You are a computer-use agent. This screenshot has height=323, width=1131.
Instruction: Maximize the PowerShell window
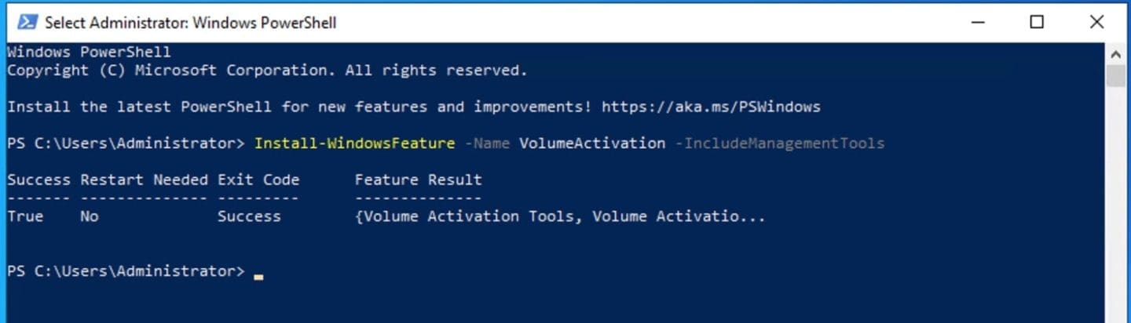tap(1037, 22)
